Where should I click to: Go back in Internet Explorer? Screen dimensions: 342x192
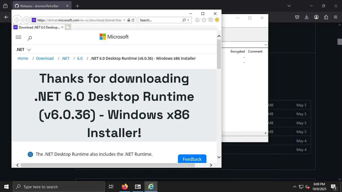coord(17,20)
